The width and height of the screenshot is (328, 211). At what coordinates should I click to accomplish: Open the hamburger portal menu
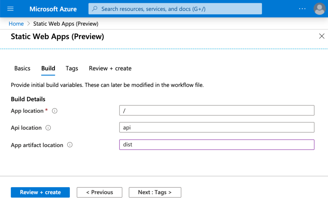click(x=10, y=9)
